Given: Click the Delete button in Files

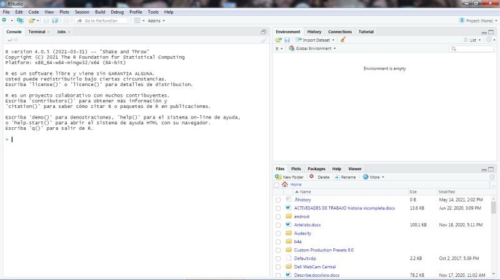Looking at the screenshot, I should tap(319, 177).
